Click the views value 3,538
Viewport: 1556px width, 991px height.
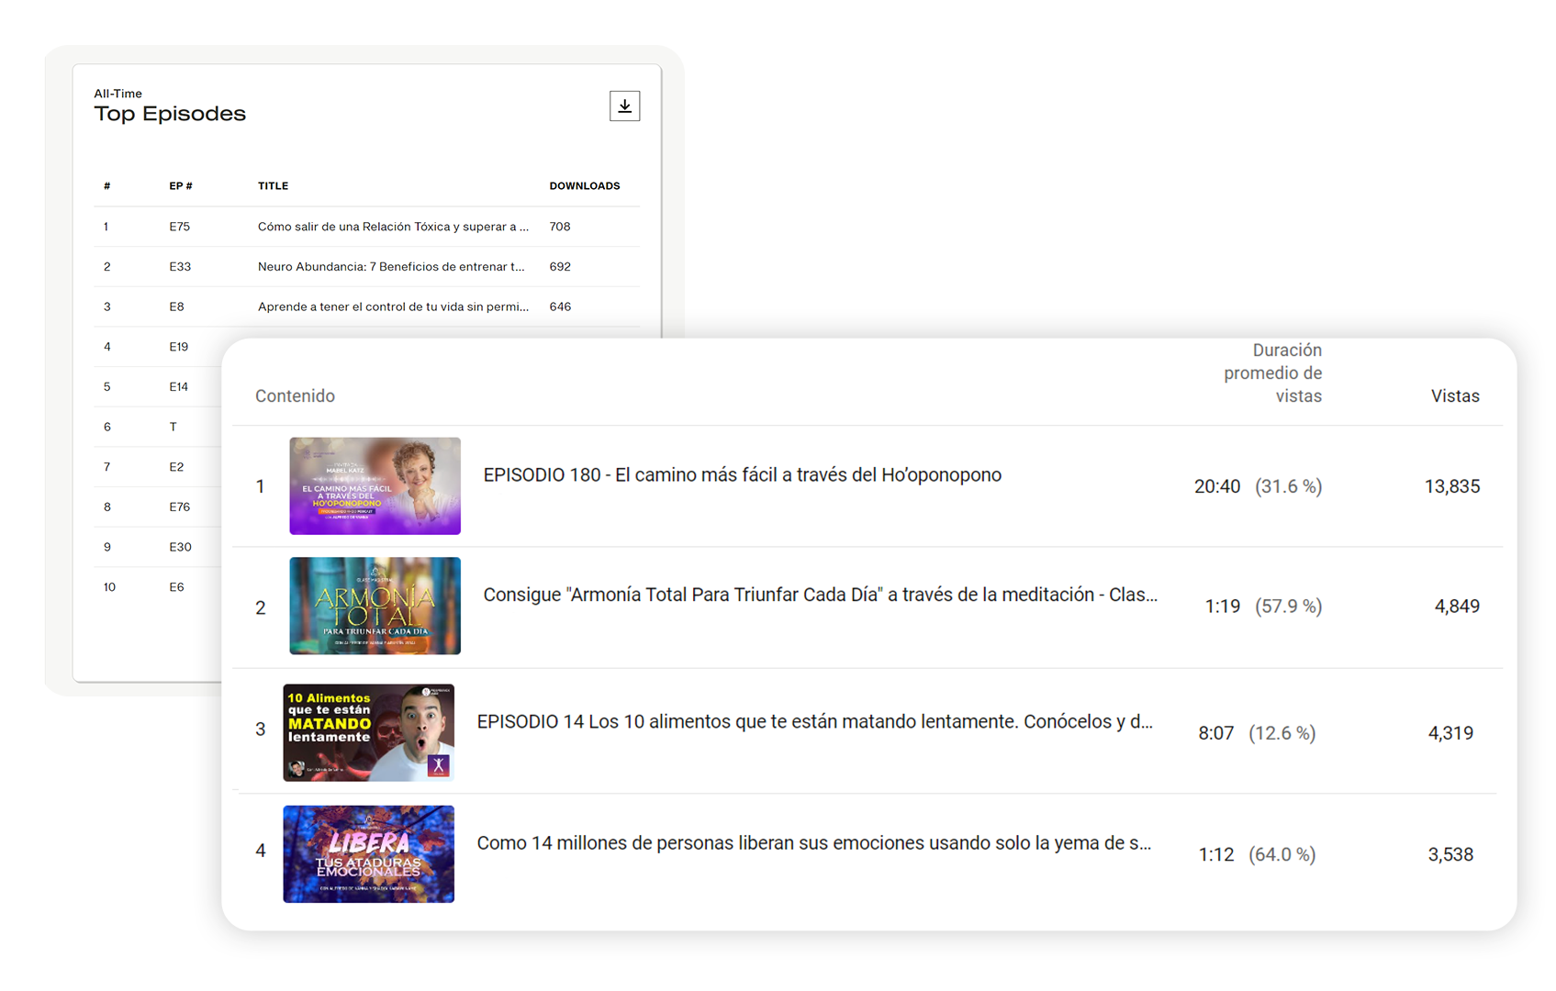pyautogui.click(x=1450, y=855)
